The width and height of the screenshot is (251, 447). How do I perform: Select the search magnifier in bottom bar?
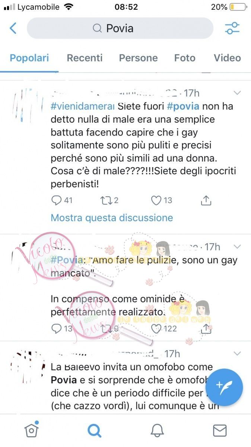click(x=94, y=430)
